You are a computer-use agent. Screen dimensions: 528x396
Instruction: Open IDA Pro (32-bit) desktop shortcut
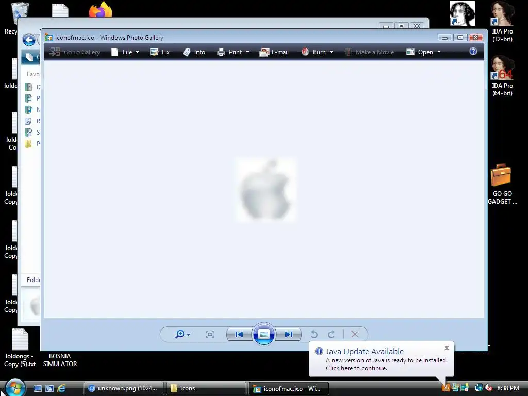tap(502, 22)
